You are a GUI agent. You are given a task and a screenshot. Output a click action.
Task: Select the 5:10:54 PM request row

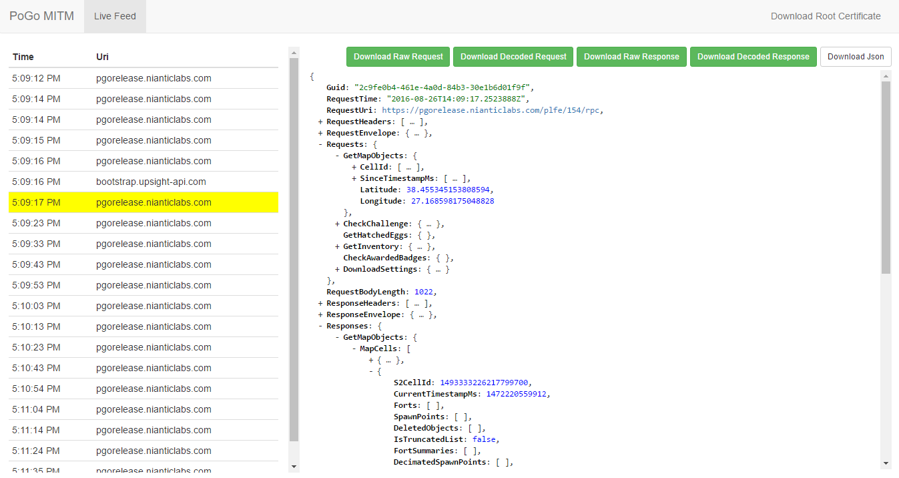click(143, 389)
